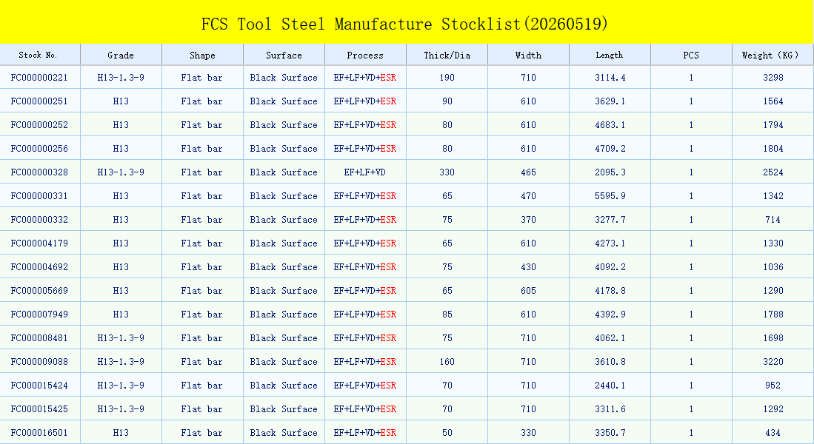Click the FCS Tool Steel Stocklist title
The width and height of the screenshot is (814, 444).
tap(404, 24)
